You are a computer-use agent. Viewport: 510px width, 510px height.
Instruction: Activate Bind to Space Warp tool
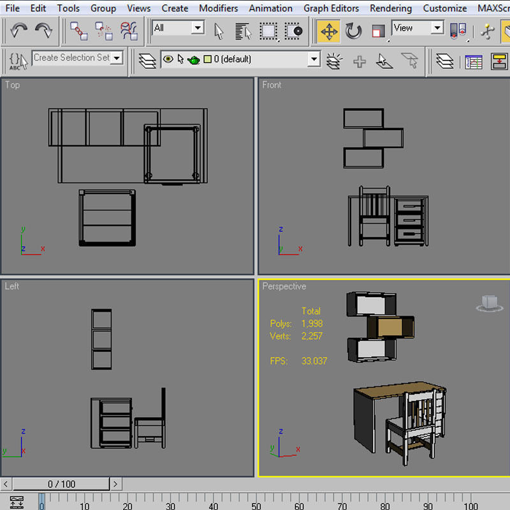pyautogui.click(x=129, y=31)
